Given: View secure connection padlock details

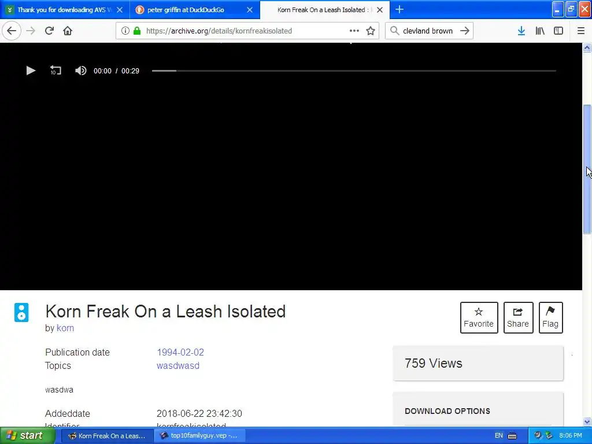Looking at the screenshot, I should 137,31.
